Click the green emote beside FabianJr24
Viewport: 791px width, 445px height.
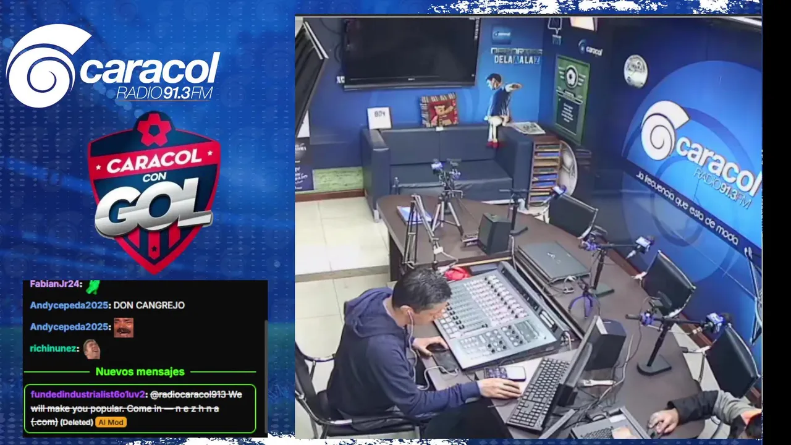pyautogui.click(x=93, y=286)
